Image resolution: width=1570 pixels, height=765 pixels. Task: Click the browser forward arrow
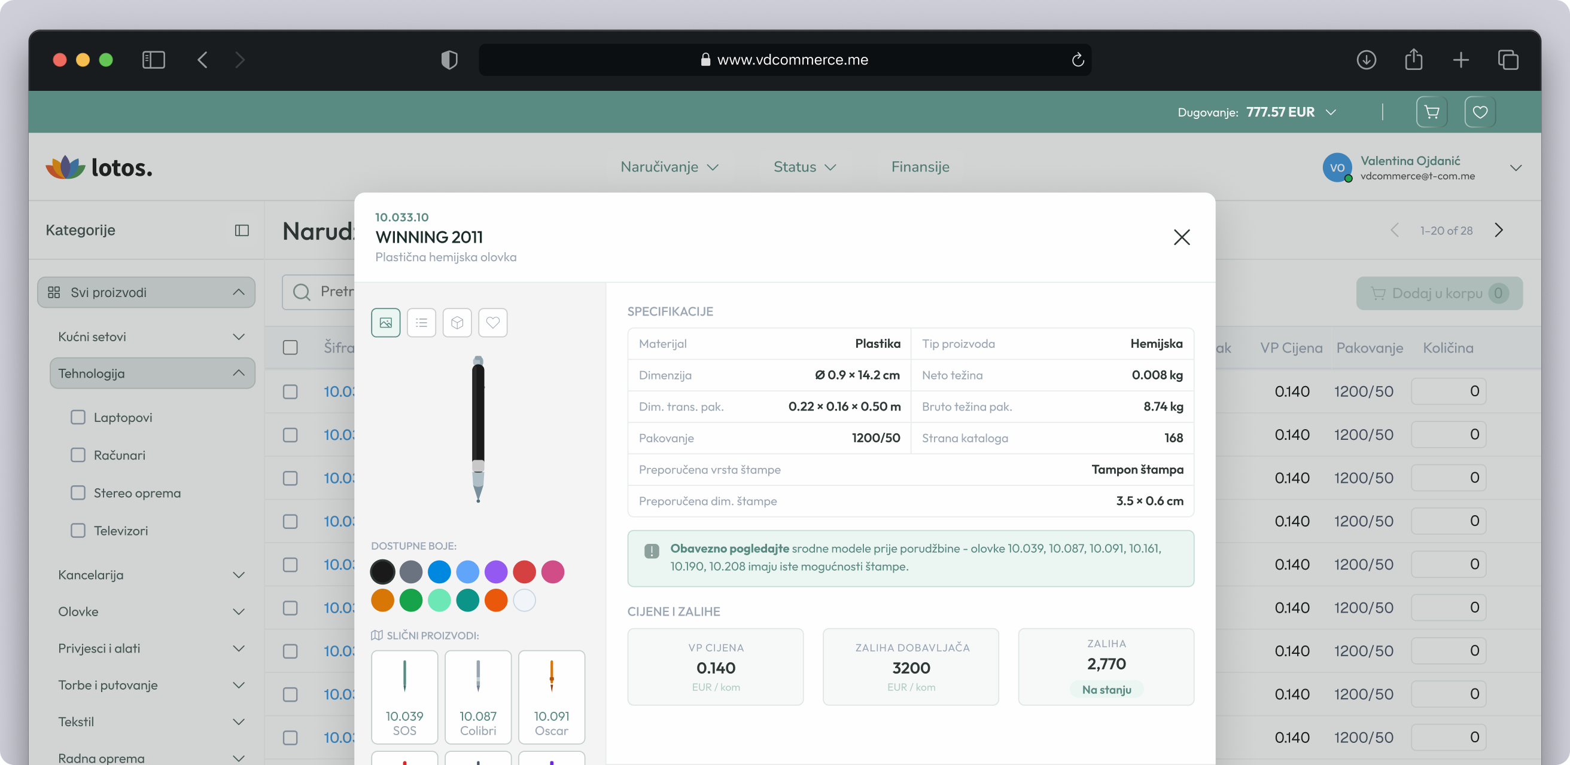click(x=240, y=60)
